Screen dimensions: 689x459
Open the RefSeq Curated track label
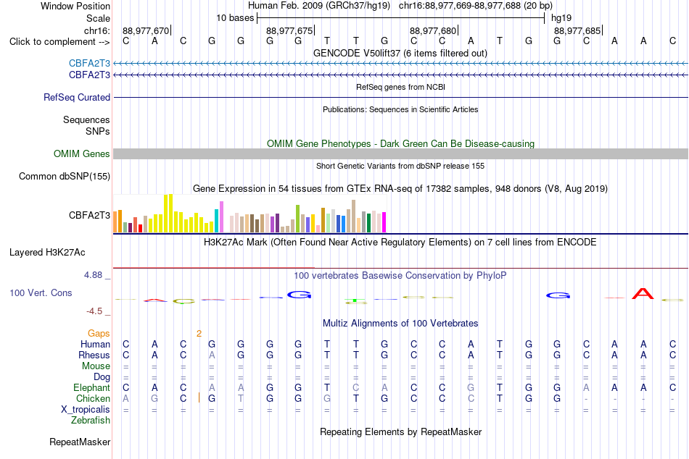[76, 98]
